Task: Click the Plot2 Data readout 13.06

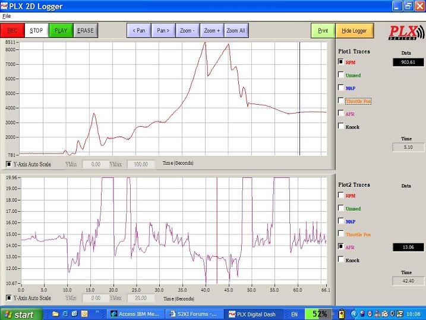Action: [x=408, y=247]
